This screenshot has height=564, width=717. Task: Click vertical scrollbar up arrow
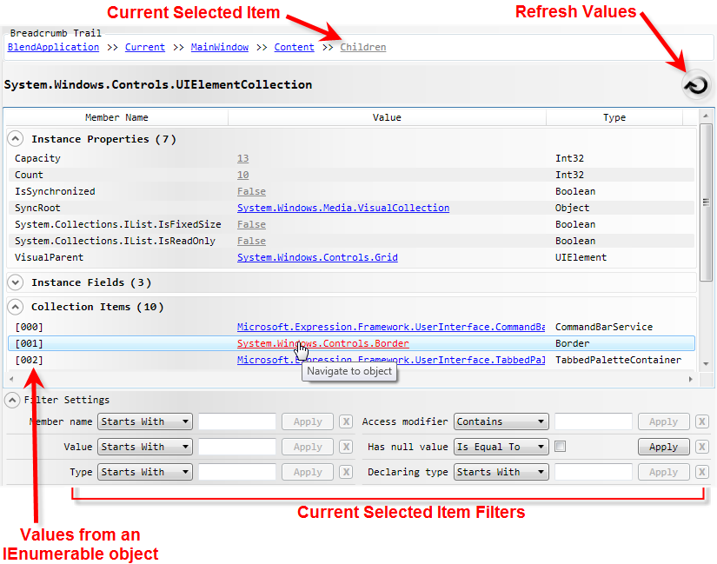point(706,116)
